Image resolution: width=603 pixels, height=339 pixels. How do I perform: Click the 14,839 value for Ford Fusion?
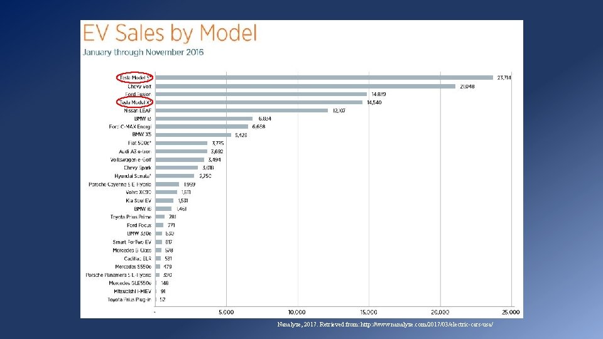click(x=378, y=94)
